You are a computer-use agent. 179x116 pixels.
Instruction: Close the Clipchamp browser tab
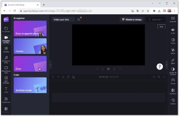point(38,5)
